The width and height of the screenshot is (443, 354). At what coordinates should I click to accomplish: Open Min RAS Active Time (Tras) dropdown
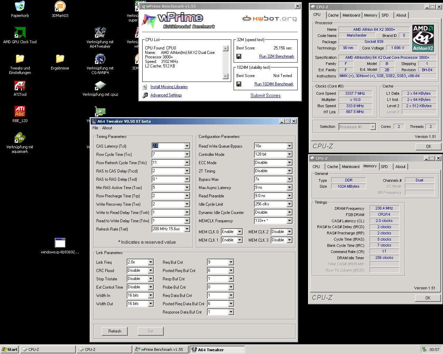[187, 188]
